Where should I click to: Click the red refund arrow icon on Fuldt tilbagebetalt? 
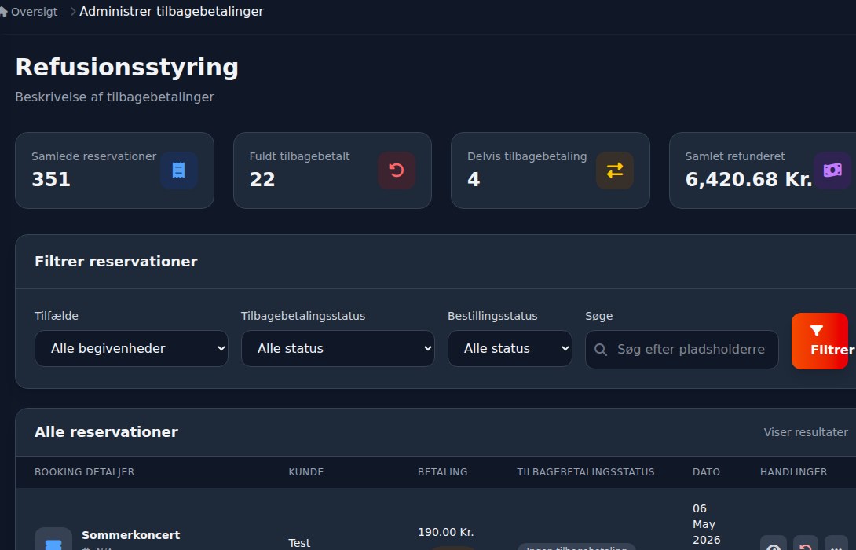[397, 170]
